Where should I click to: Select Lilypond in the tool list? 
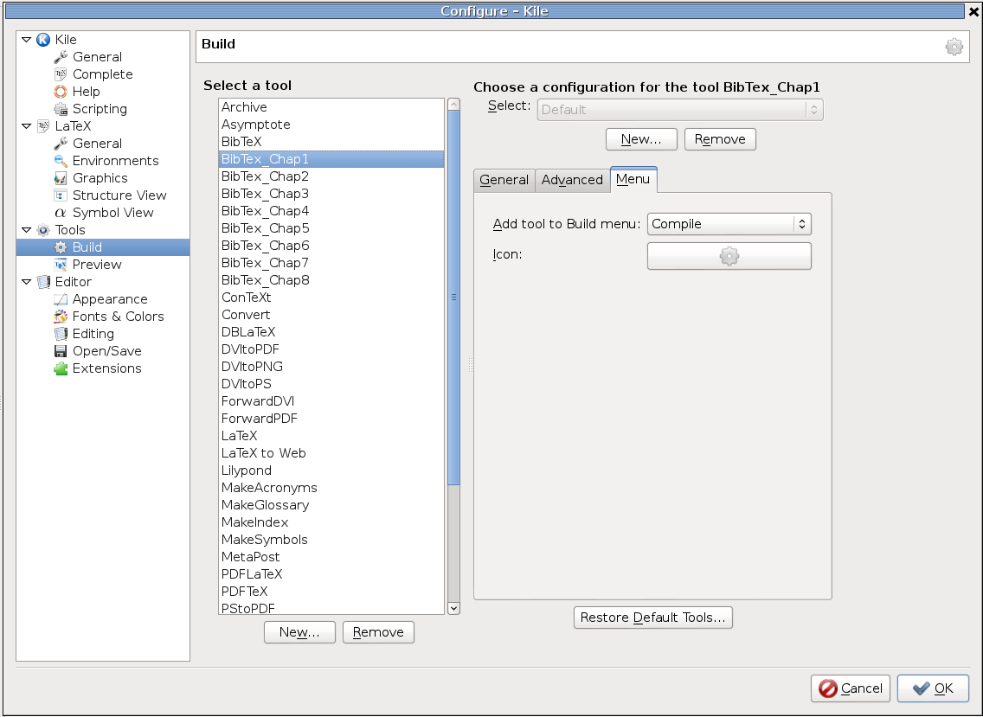pos(331,470)
